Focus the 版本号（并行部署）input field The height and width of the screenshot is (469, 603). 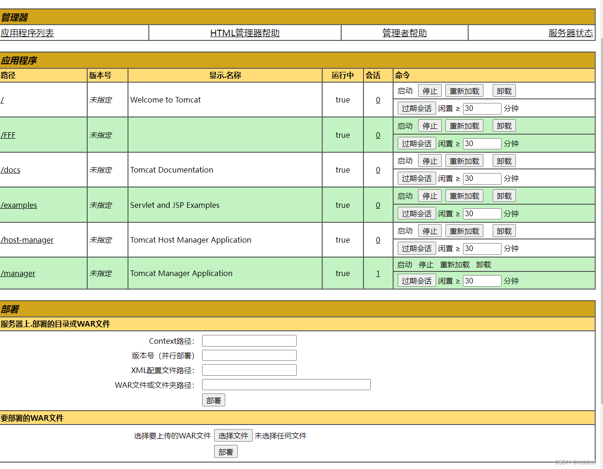tap(249, 355)
